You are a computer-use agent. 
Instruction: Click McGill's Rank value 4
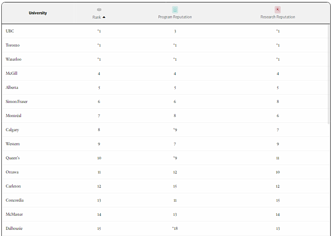99,74
